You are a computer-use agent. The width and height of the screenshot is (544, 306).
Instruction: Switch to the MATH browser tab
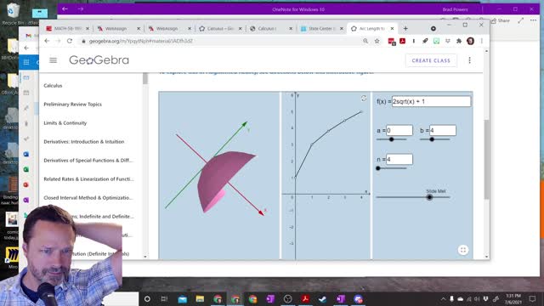coord(68,28)
